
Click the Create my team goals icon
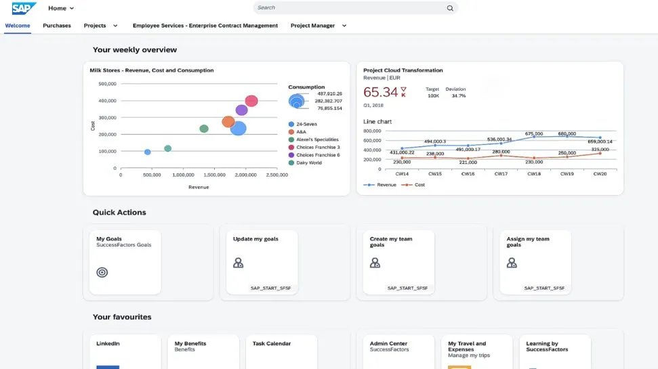(x=375, y=263)
